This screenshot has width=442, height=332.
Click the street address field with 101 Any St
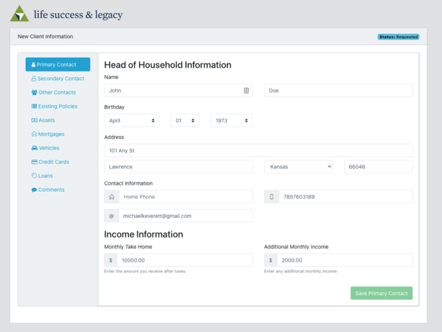coord(258,150)
